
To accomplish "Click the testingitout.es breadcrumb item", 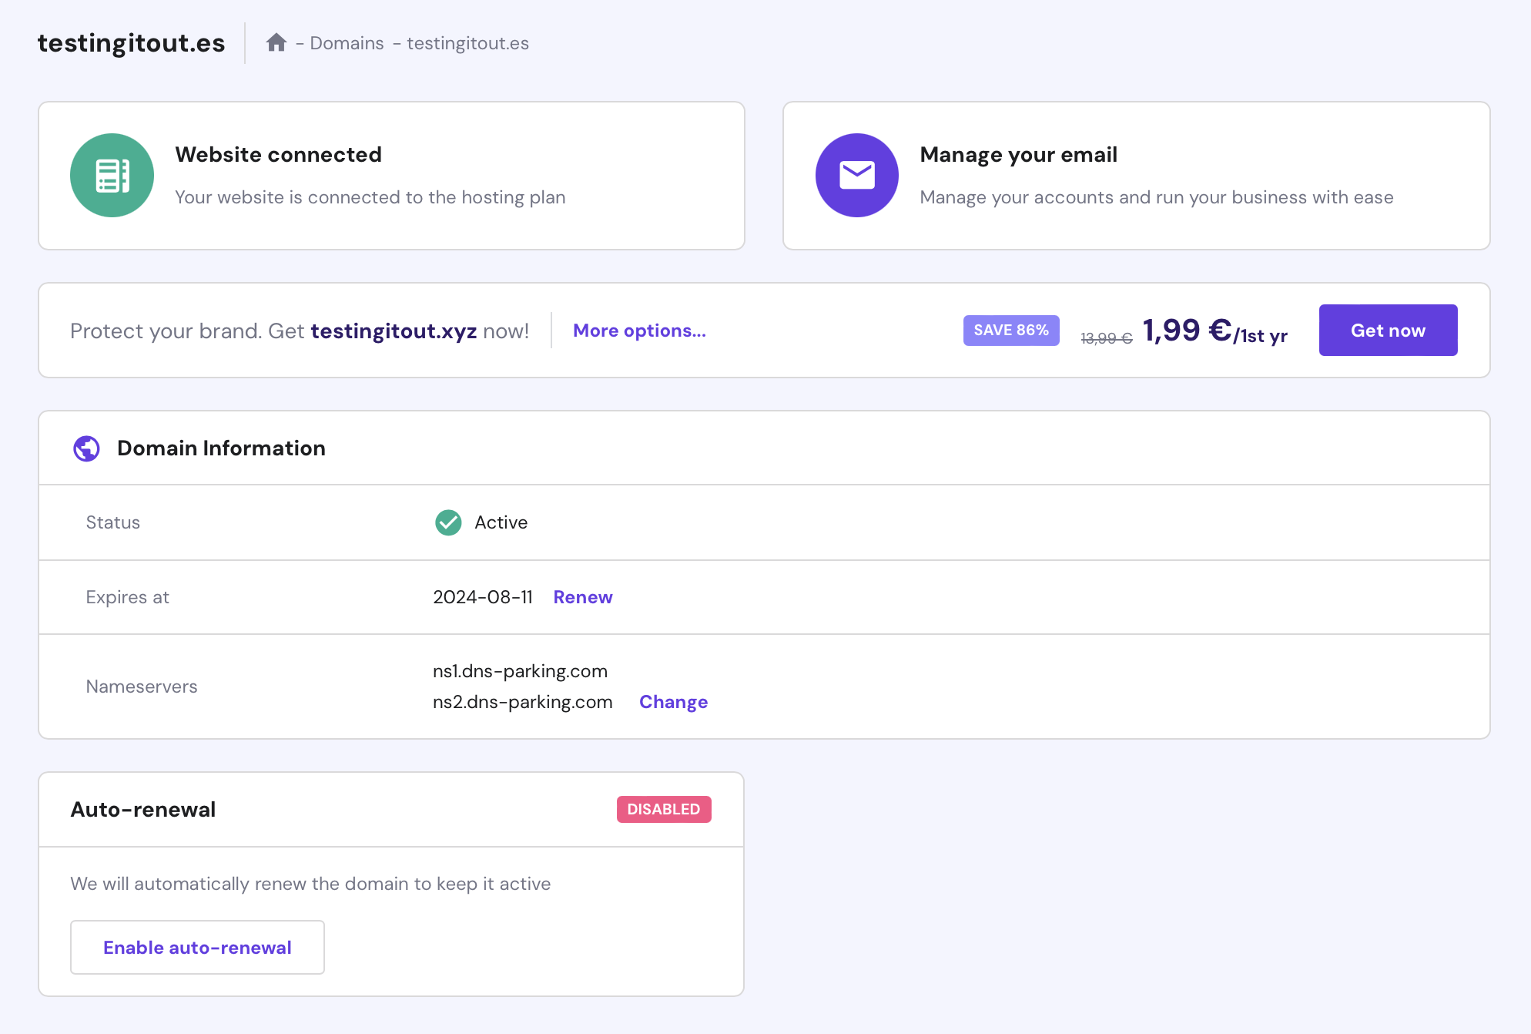I will 467,43.
